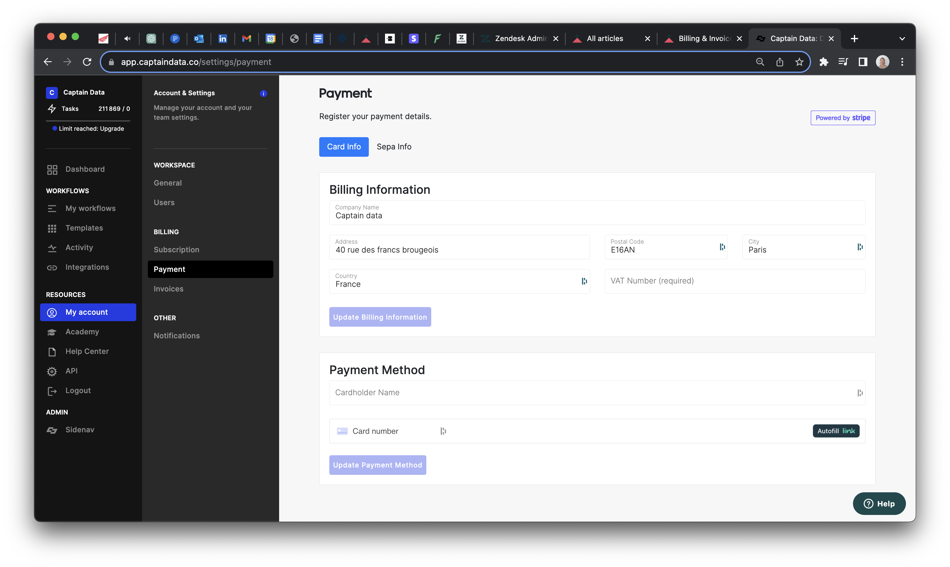
Task: Click the blue Captain Data workspace logo
Action: 51,92
